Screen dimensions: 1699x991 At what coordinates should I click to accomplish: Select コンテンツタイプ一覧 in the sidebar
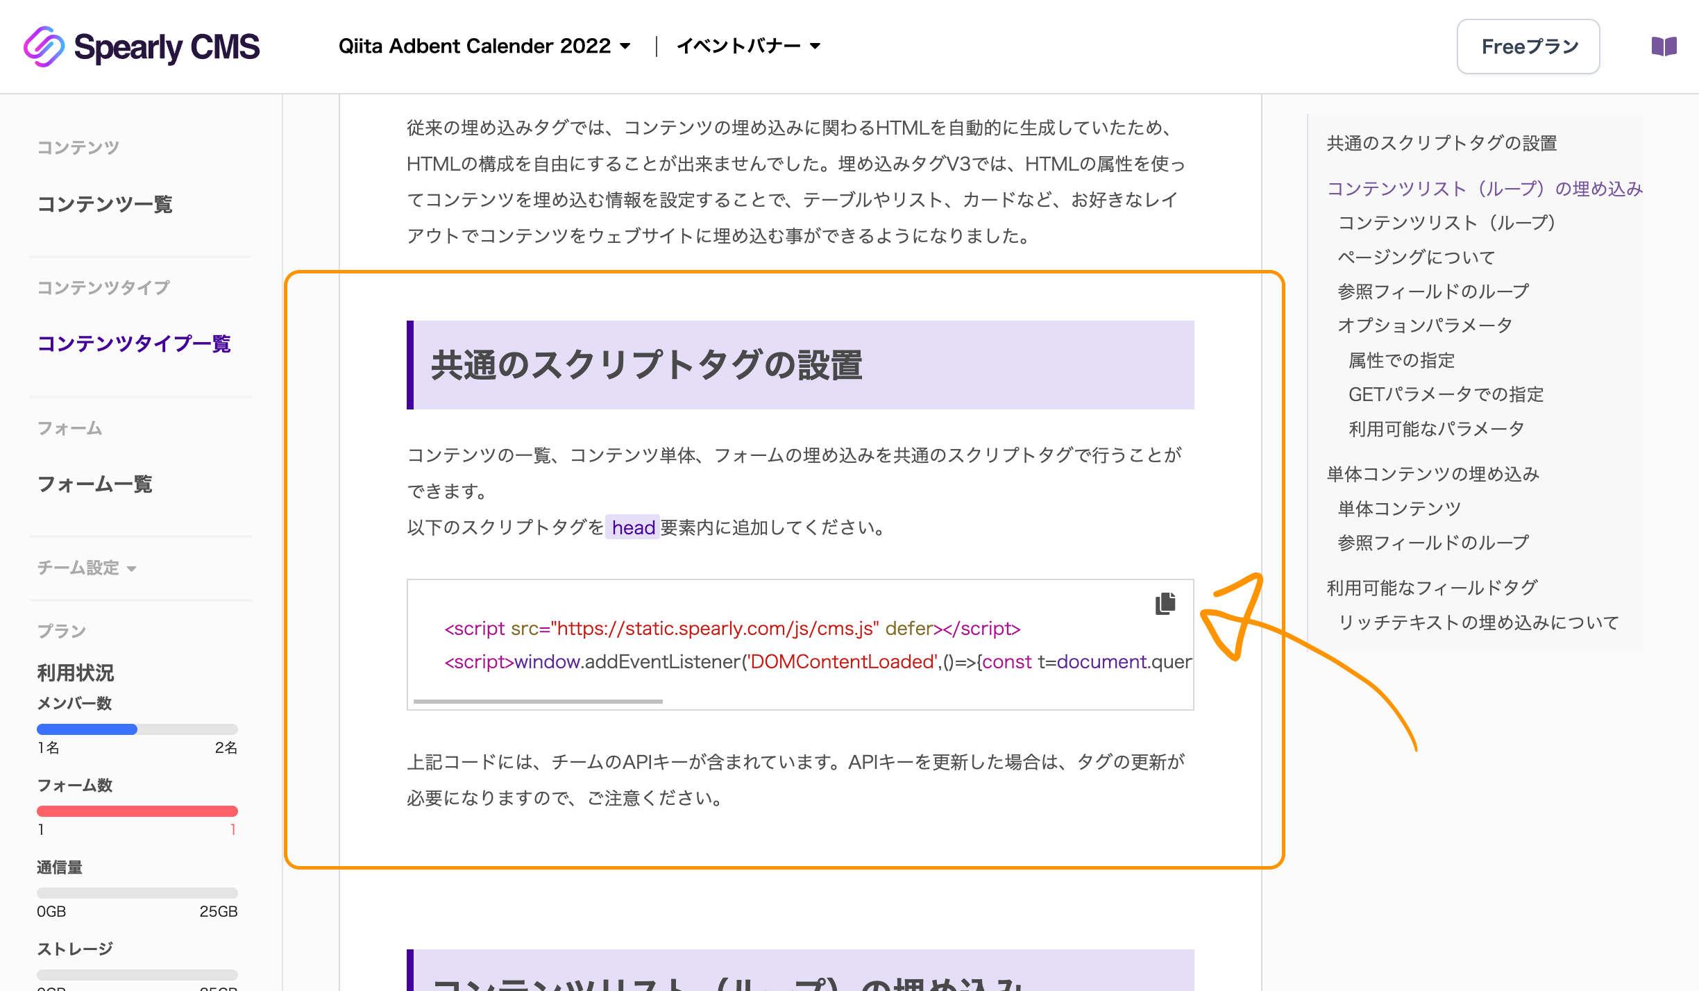click(135, 344)
